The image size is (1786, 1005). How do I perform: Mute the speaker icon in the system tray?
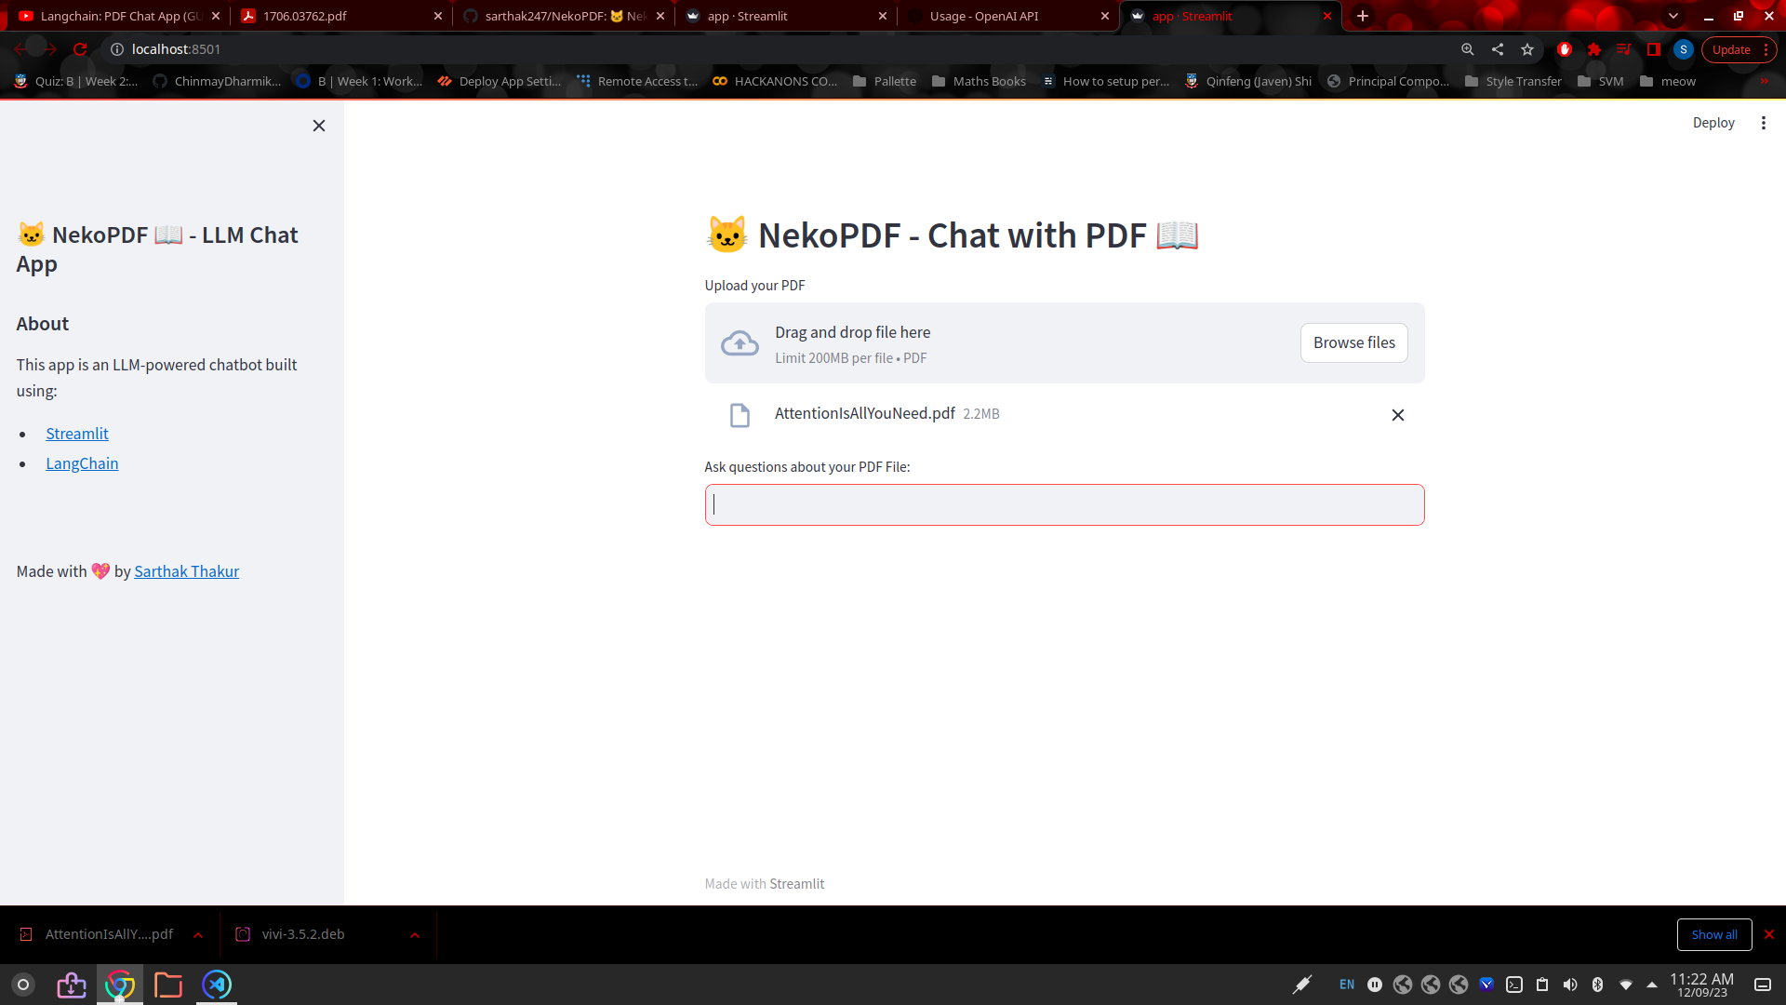coord(1571,985)
